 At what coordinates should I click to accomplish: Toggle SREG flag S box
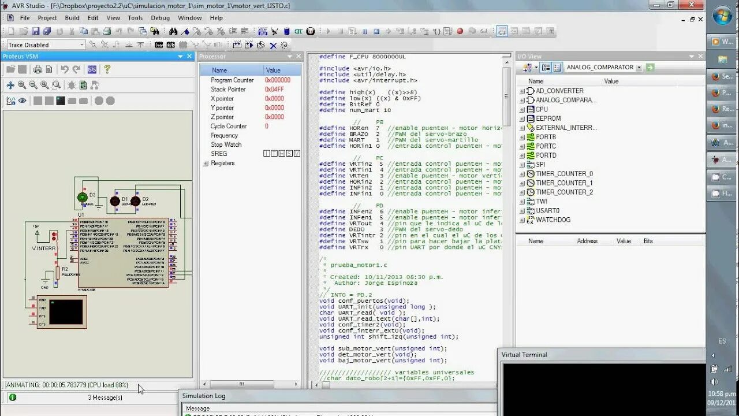[x=289, y=154]
